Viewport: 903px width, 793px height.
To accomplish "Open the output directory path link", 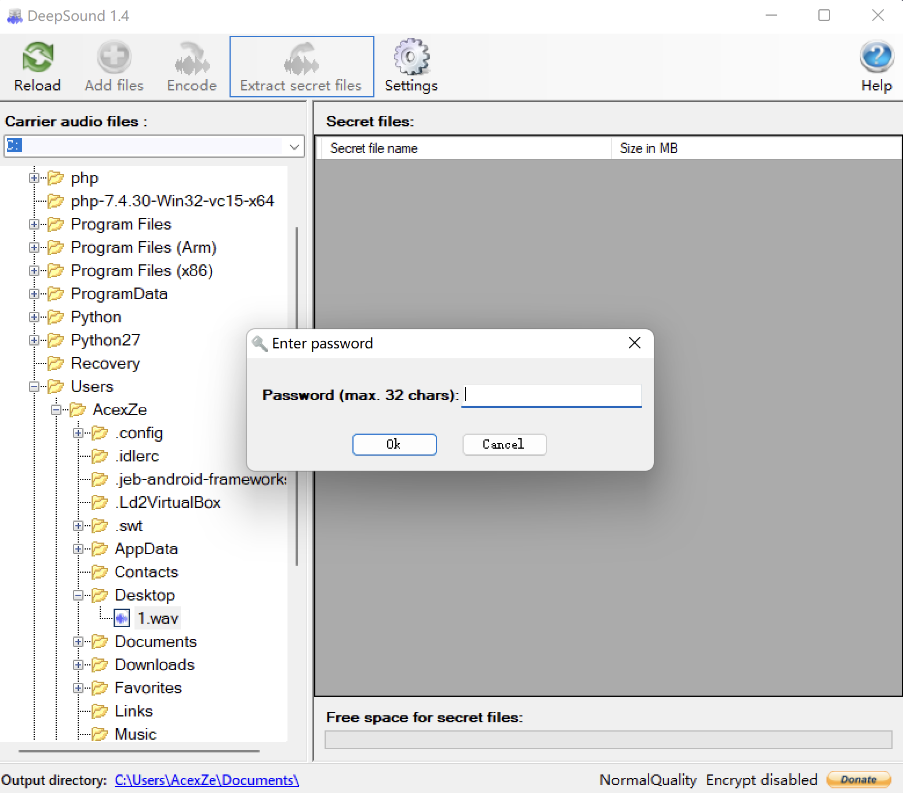I will [207, 780].
